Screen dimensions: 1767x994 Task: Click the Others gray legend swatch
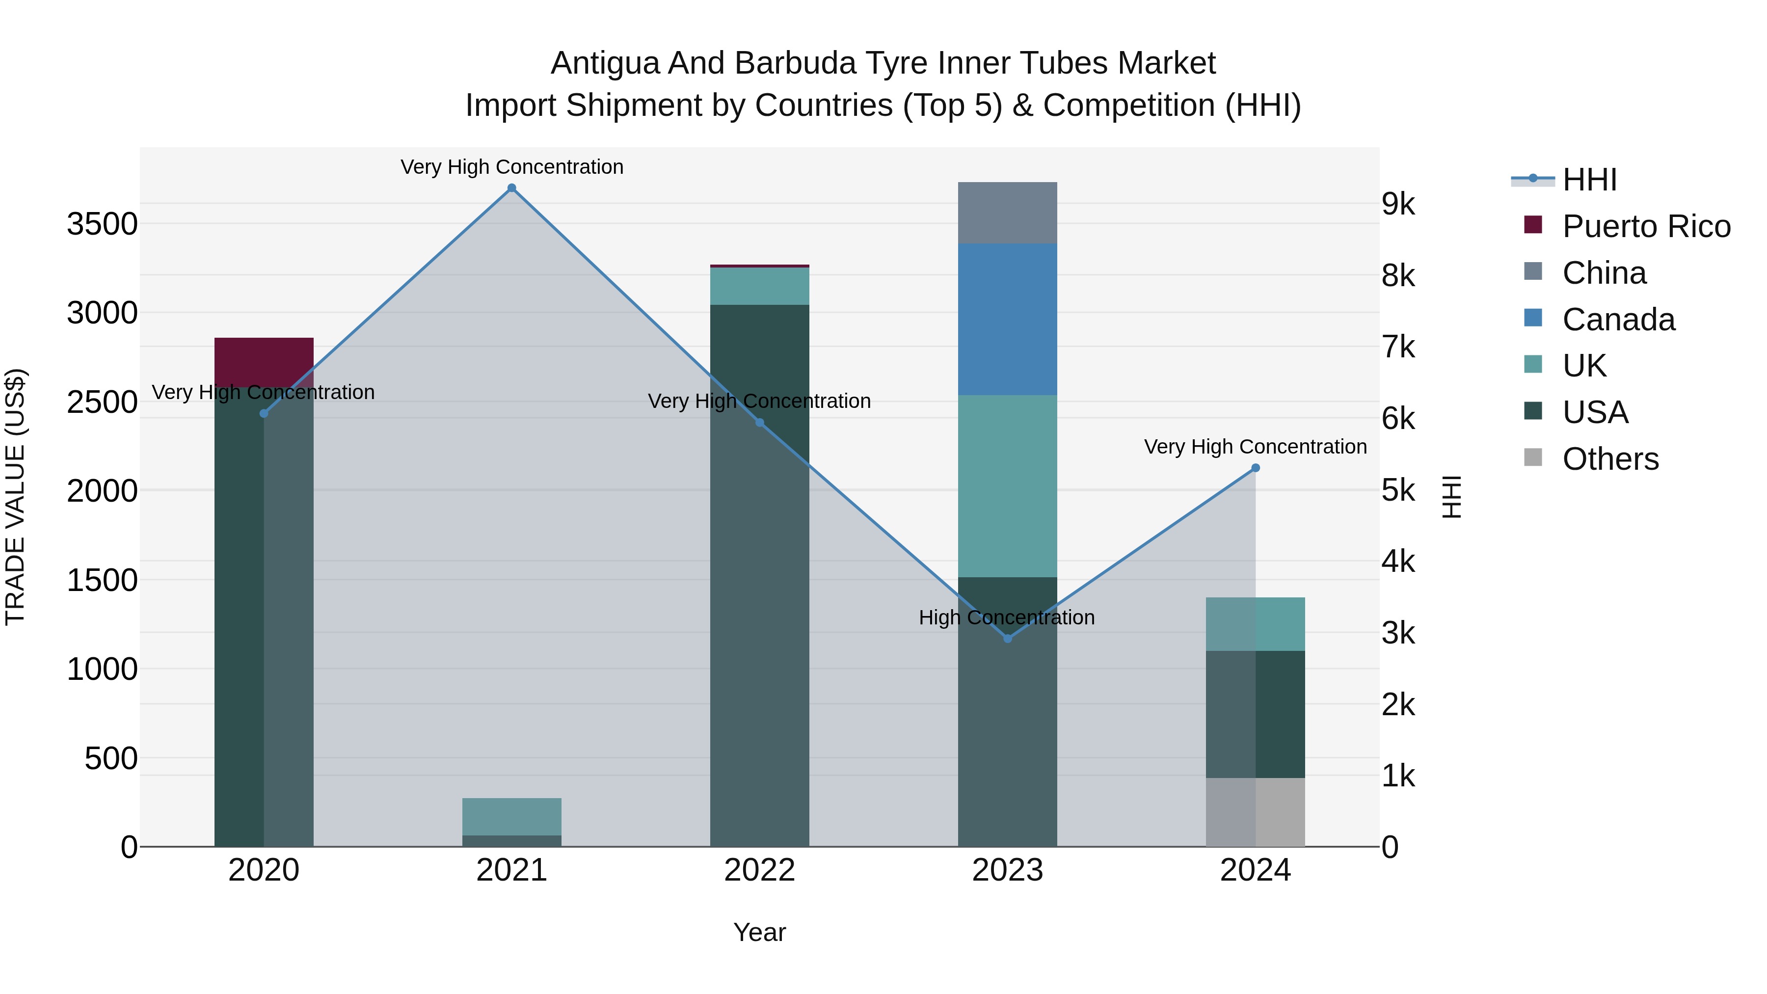pyautogui.click(x=1532, y=457)
